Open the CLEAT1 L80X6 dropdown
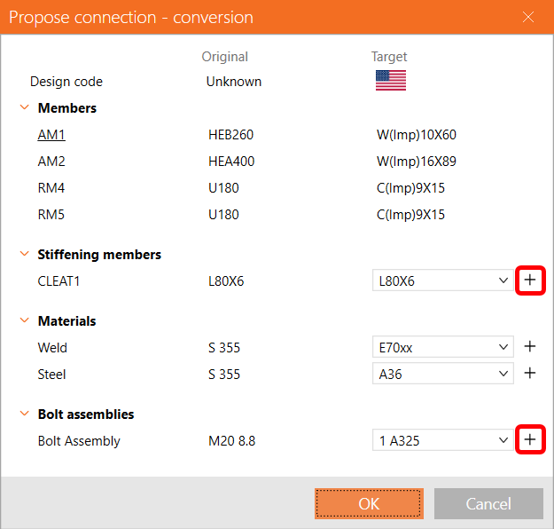Screen dimensions: 554x529 click(442, 281)
